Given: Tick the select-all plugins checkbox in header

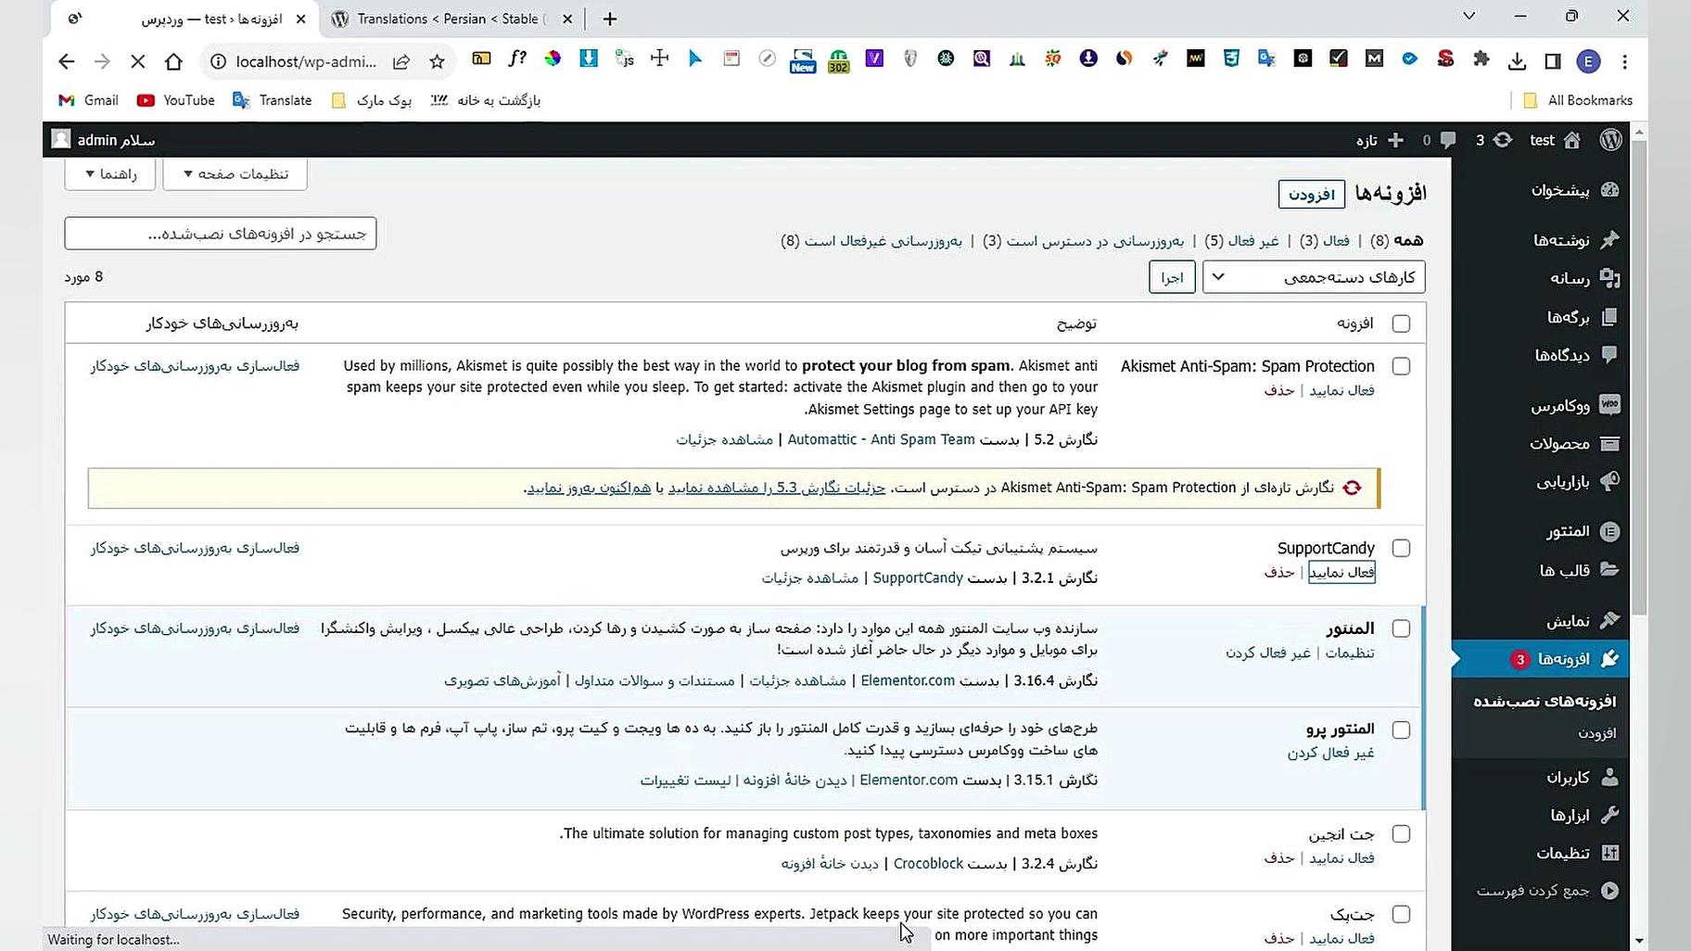Looking at the screenshot, I should click(x=1401, y=323).
